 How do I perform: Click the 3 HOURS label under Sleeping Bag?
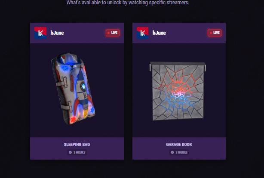pyautogui.click(x=79, y=152)
